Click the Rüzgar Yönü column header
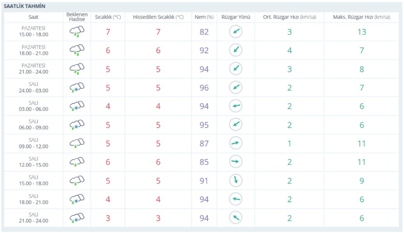Viewport: 404px width, 233px height. (236, 17)
